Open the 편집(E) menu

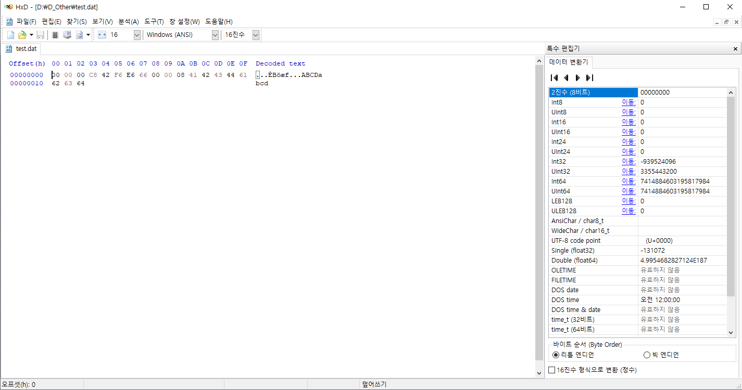coord(52,22)
